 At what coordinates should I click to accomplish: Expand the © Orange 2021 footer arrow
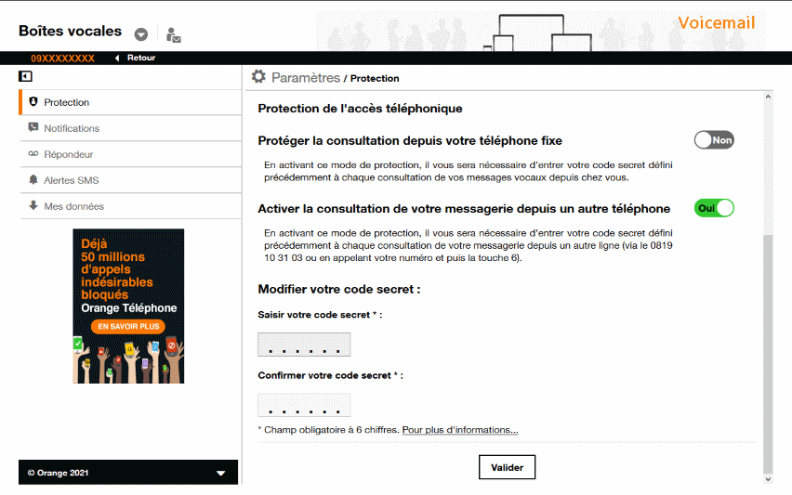(220, 474)
